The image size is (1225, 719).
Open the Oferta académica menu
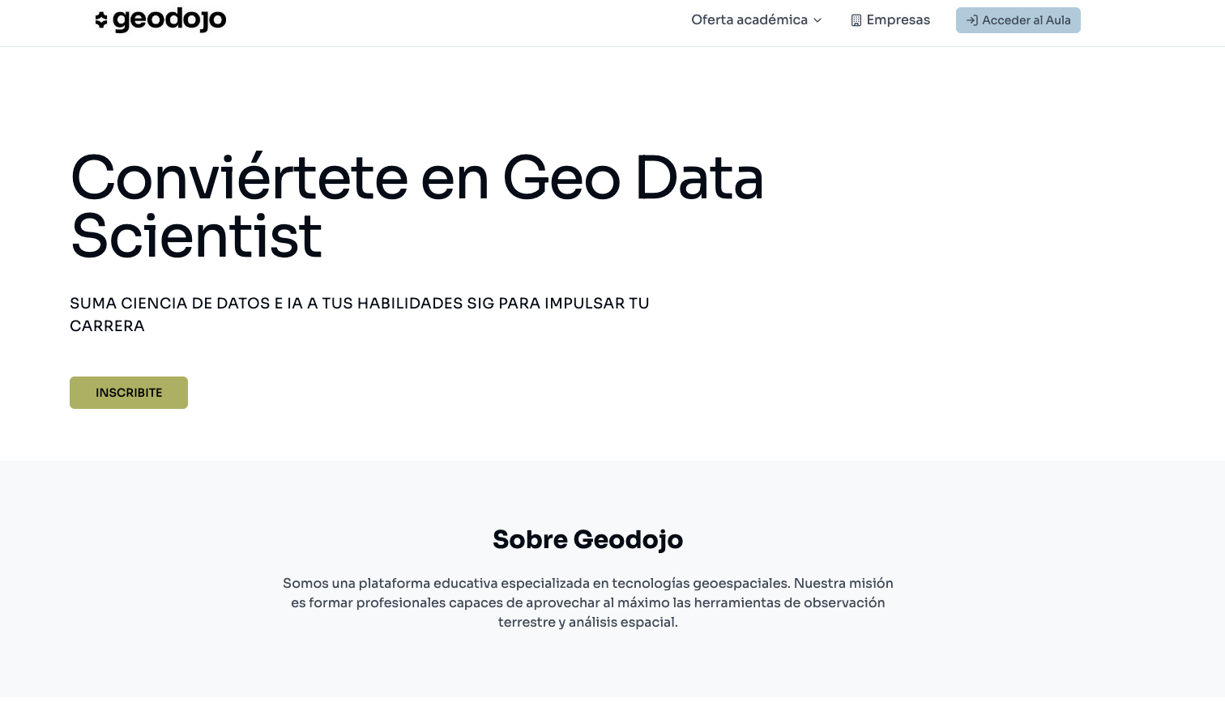click(x=749, y=20)
